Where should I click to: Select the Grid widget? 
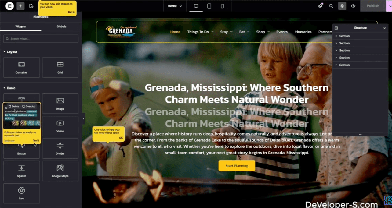click(60, 67)
